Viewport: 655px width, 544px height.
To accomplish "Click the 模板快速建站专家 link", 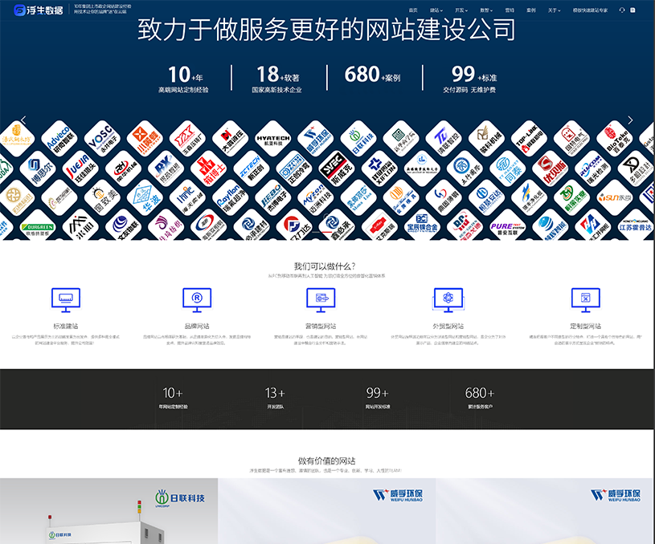I will click(590, 10).
